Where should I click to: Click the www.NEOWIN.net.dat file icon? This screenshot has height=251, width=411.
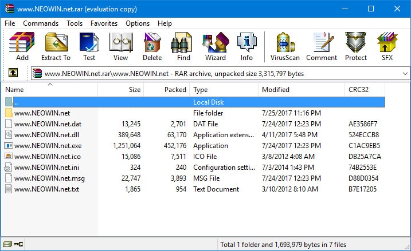click(x=9, y=123)
